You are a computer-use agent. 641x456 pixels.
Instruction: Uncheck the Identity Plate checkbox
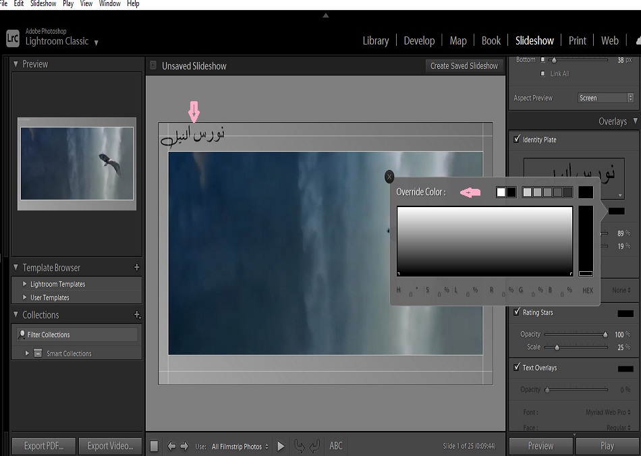pyautogui.click(x=517, y=140)
